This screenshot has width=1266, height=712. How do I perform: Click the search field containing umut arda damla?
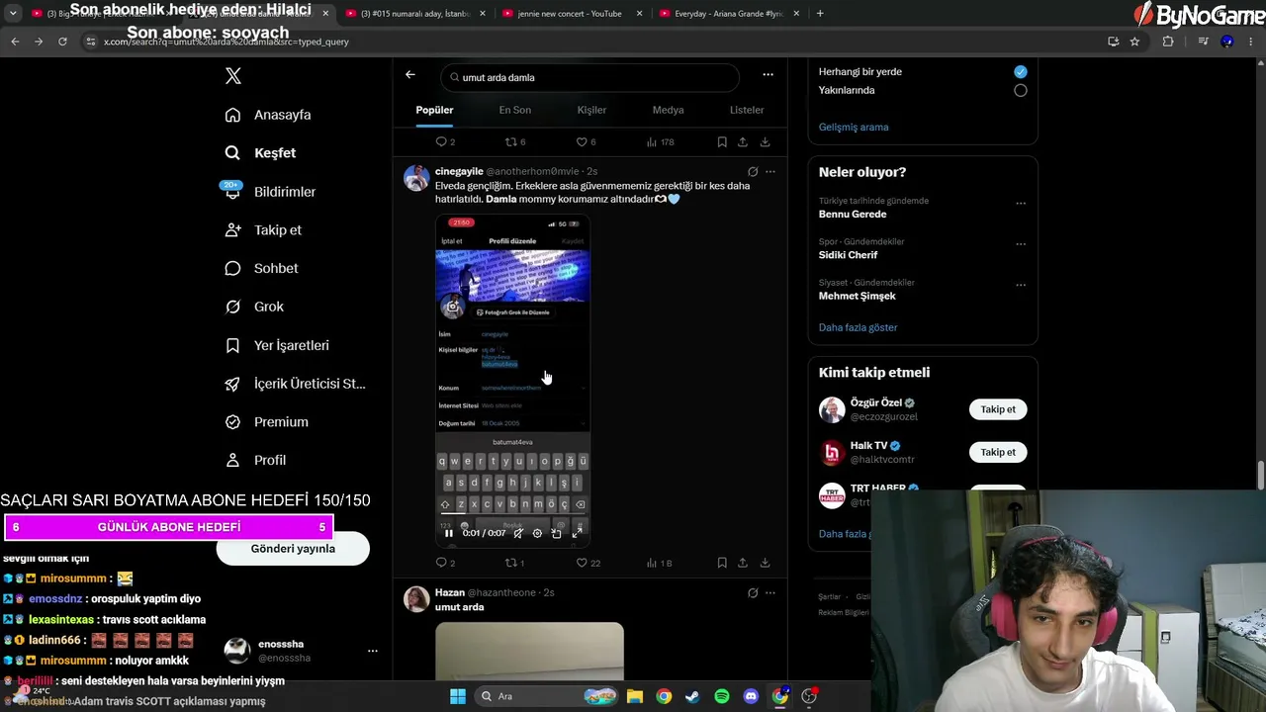click(x=590, y=77)
